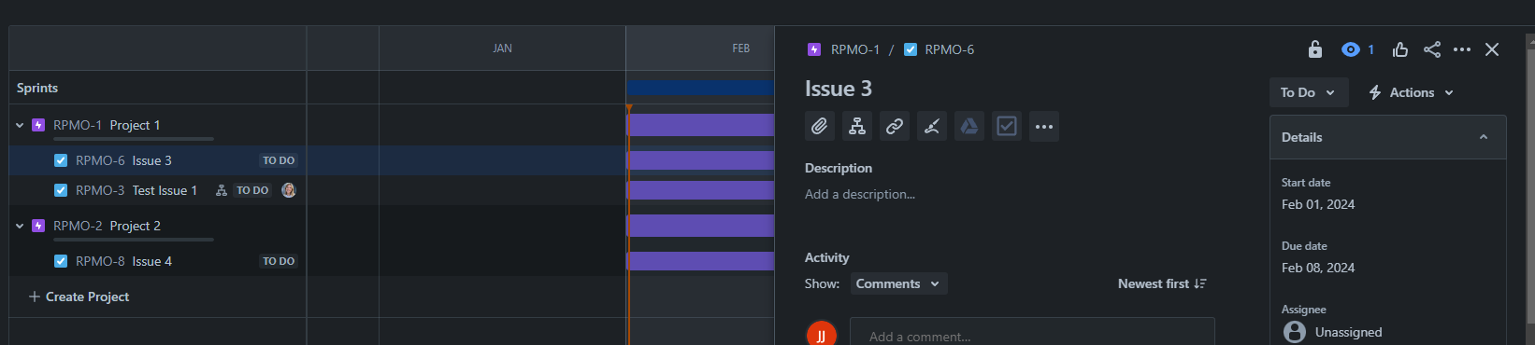1535x345 pixels.
Task: Click the JJ user avatar by comment box
Action: pos(822,335)
